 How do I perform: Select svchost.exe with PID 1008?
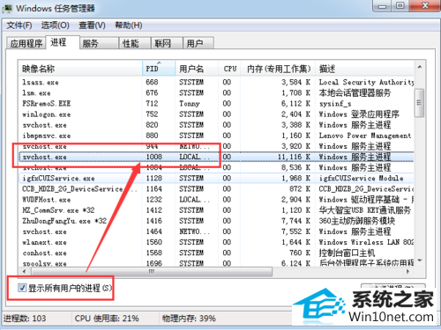click(216, 157)
